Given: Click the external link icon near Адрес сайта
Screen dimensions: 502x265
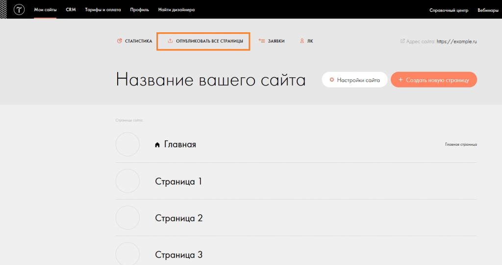Looking at the screenshot, I should (402, 41).
